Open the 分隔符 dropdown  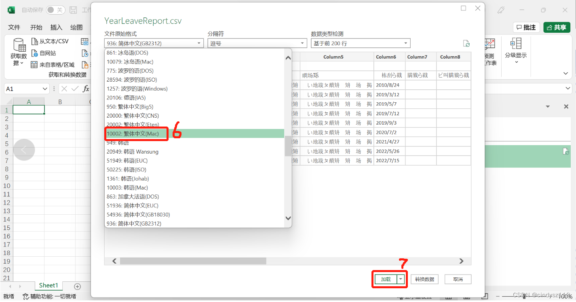click(x=302, y=43)
